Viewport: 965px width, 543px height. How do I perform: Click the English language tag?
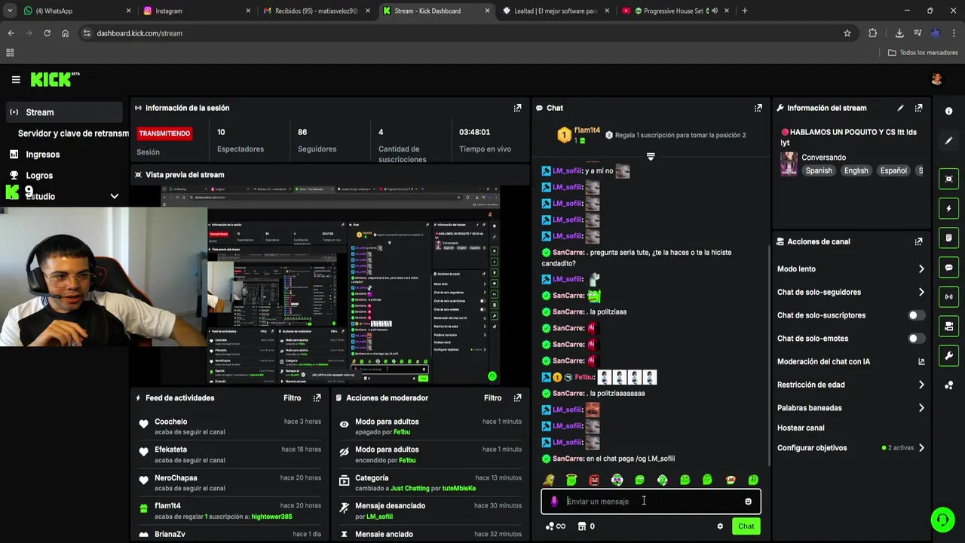[856, 170]
